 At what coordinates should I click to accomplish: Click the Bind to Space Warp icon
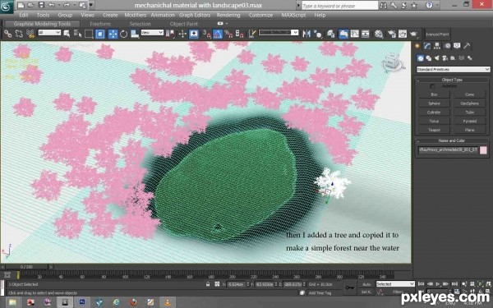coord(30,34)
